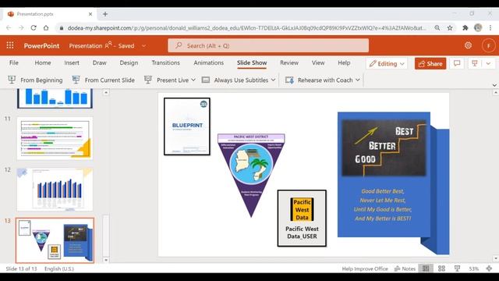Switch to the Home tab
Image resolution: width=499 pixels, height=281 pixels.
point(43,62)
